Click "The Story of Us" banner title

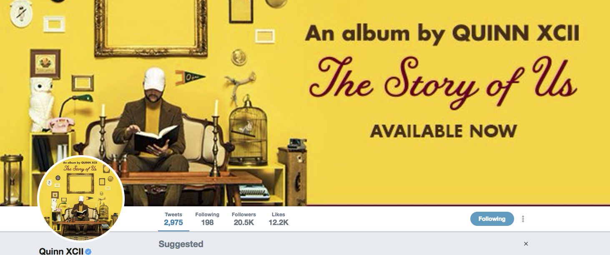coord(443,81)
